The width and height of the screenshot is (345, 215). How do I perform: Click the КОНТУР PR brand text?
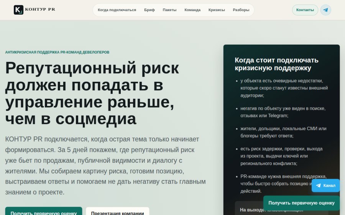coord(40,10)
